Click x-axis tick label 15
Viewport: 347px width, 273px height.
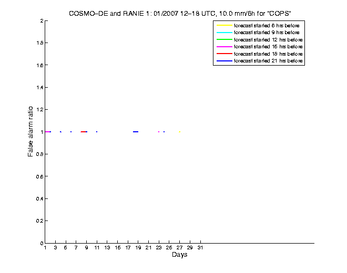[x=118, y=248]
